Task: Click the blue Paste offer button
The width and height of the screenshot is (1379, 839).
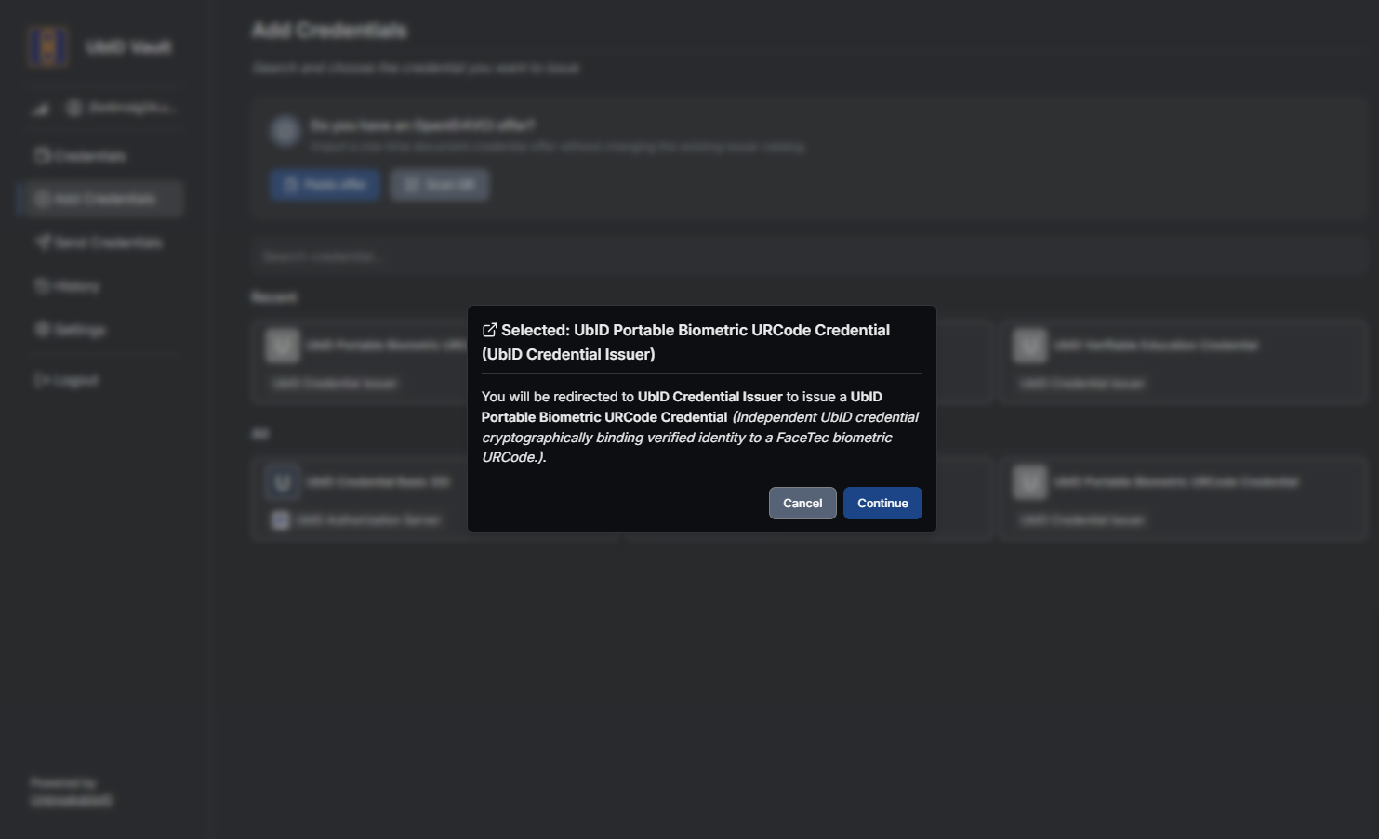Action: pyautogui.click(x=325, y=185)
